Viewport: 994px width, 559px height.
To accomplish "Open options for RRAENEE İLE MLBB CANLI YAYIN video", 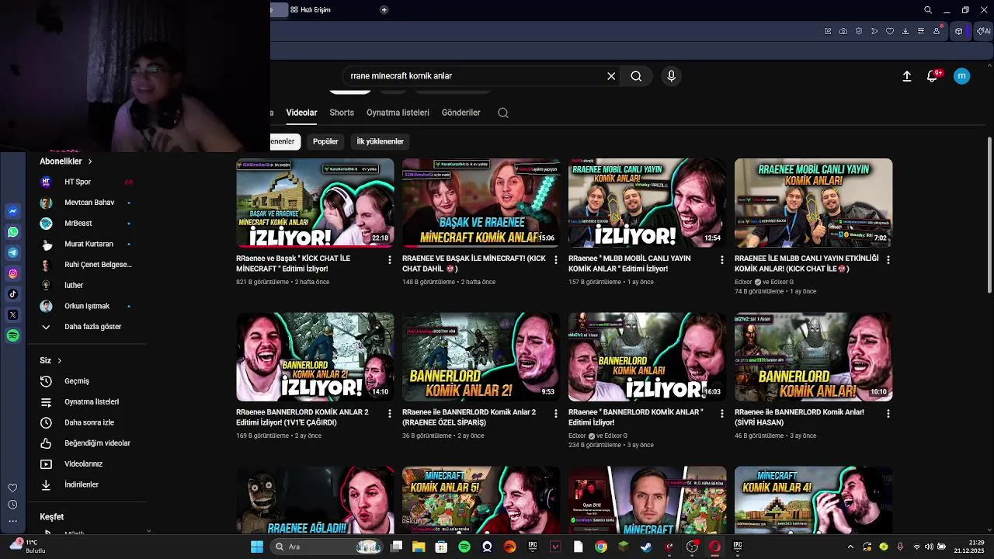I will tap(888, 260).
